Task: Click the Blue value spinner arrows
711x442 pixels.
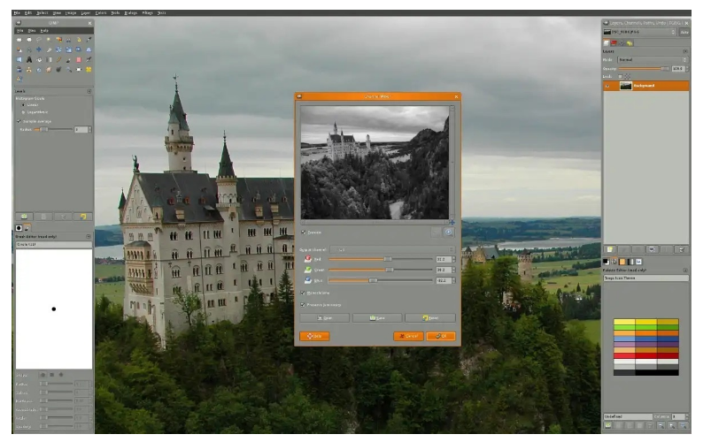Action: pyautogui.click(x=454, y=280)
